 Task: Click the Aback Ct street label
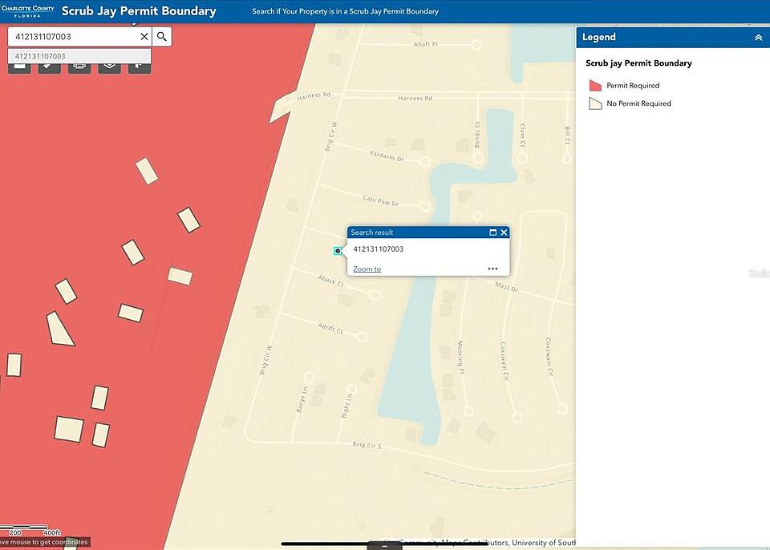[x=330, y=281]
